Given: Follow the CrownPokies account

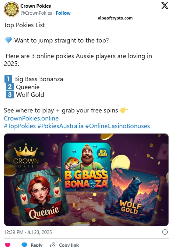Looking at the screenshot, I should pyautogui.click(x=63, y=13).
